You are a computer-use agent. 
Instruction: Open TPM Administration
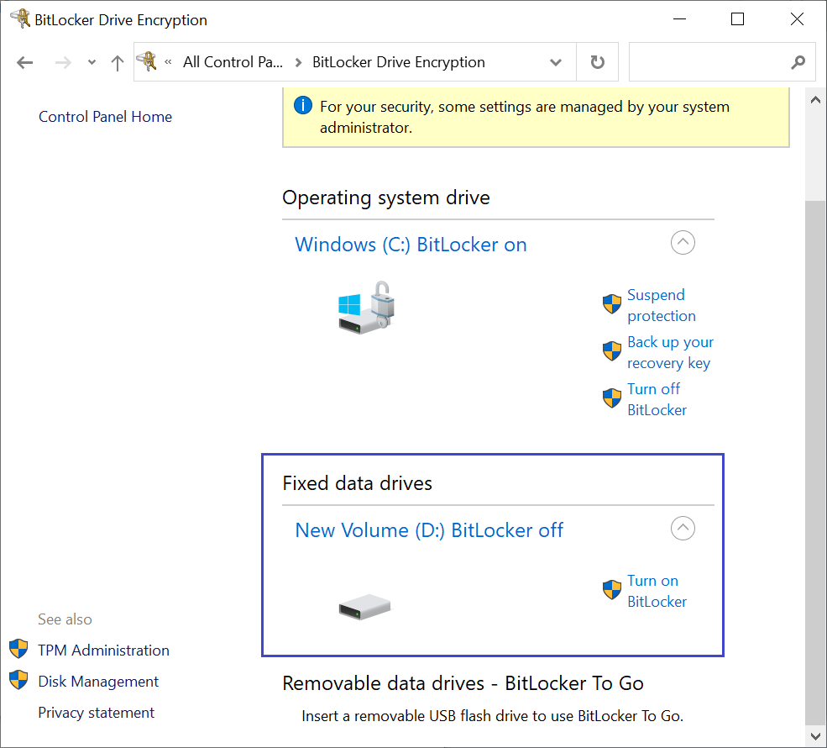(x=103, y=651)
